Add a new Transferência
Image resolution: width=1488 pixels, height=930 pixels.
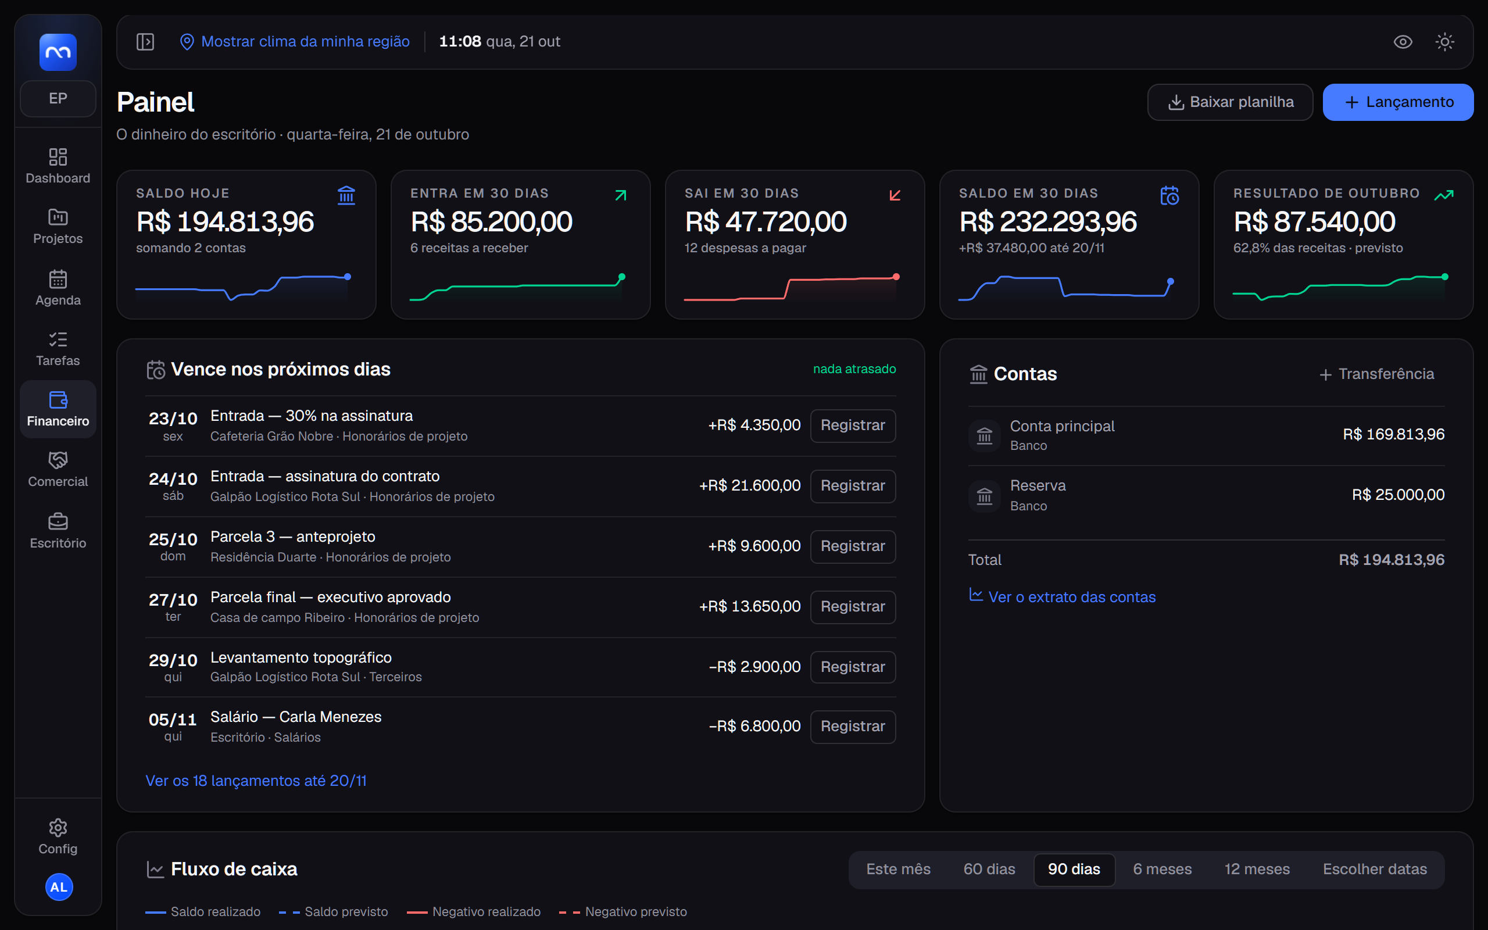click(1376, 374)
